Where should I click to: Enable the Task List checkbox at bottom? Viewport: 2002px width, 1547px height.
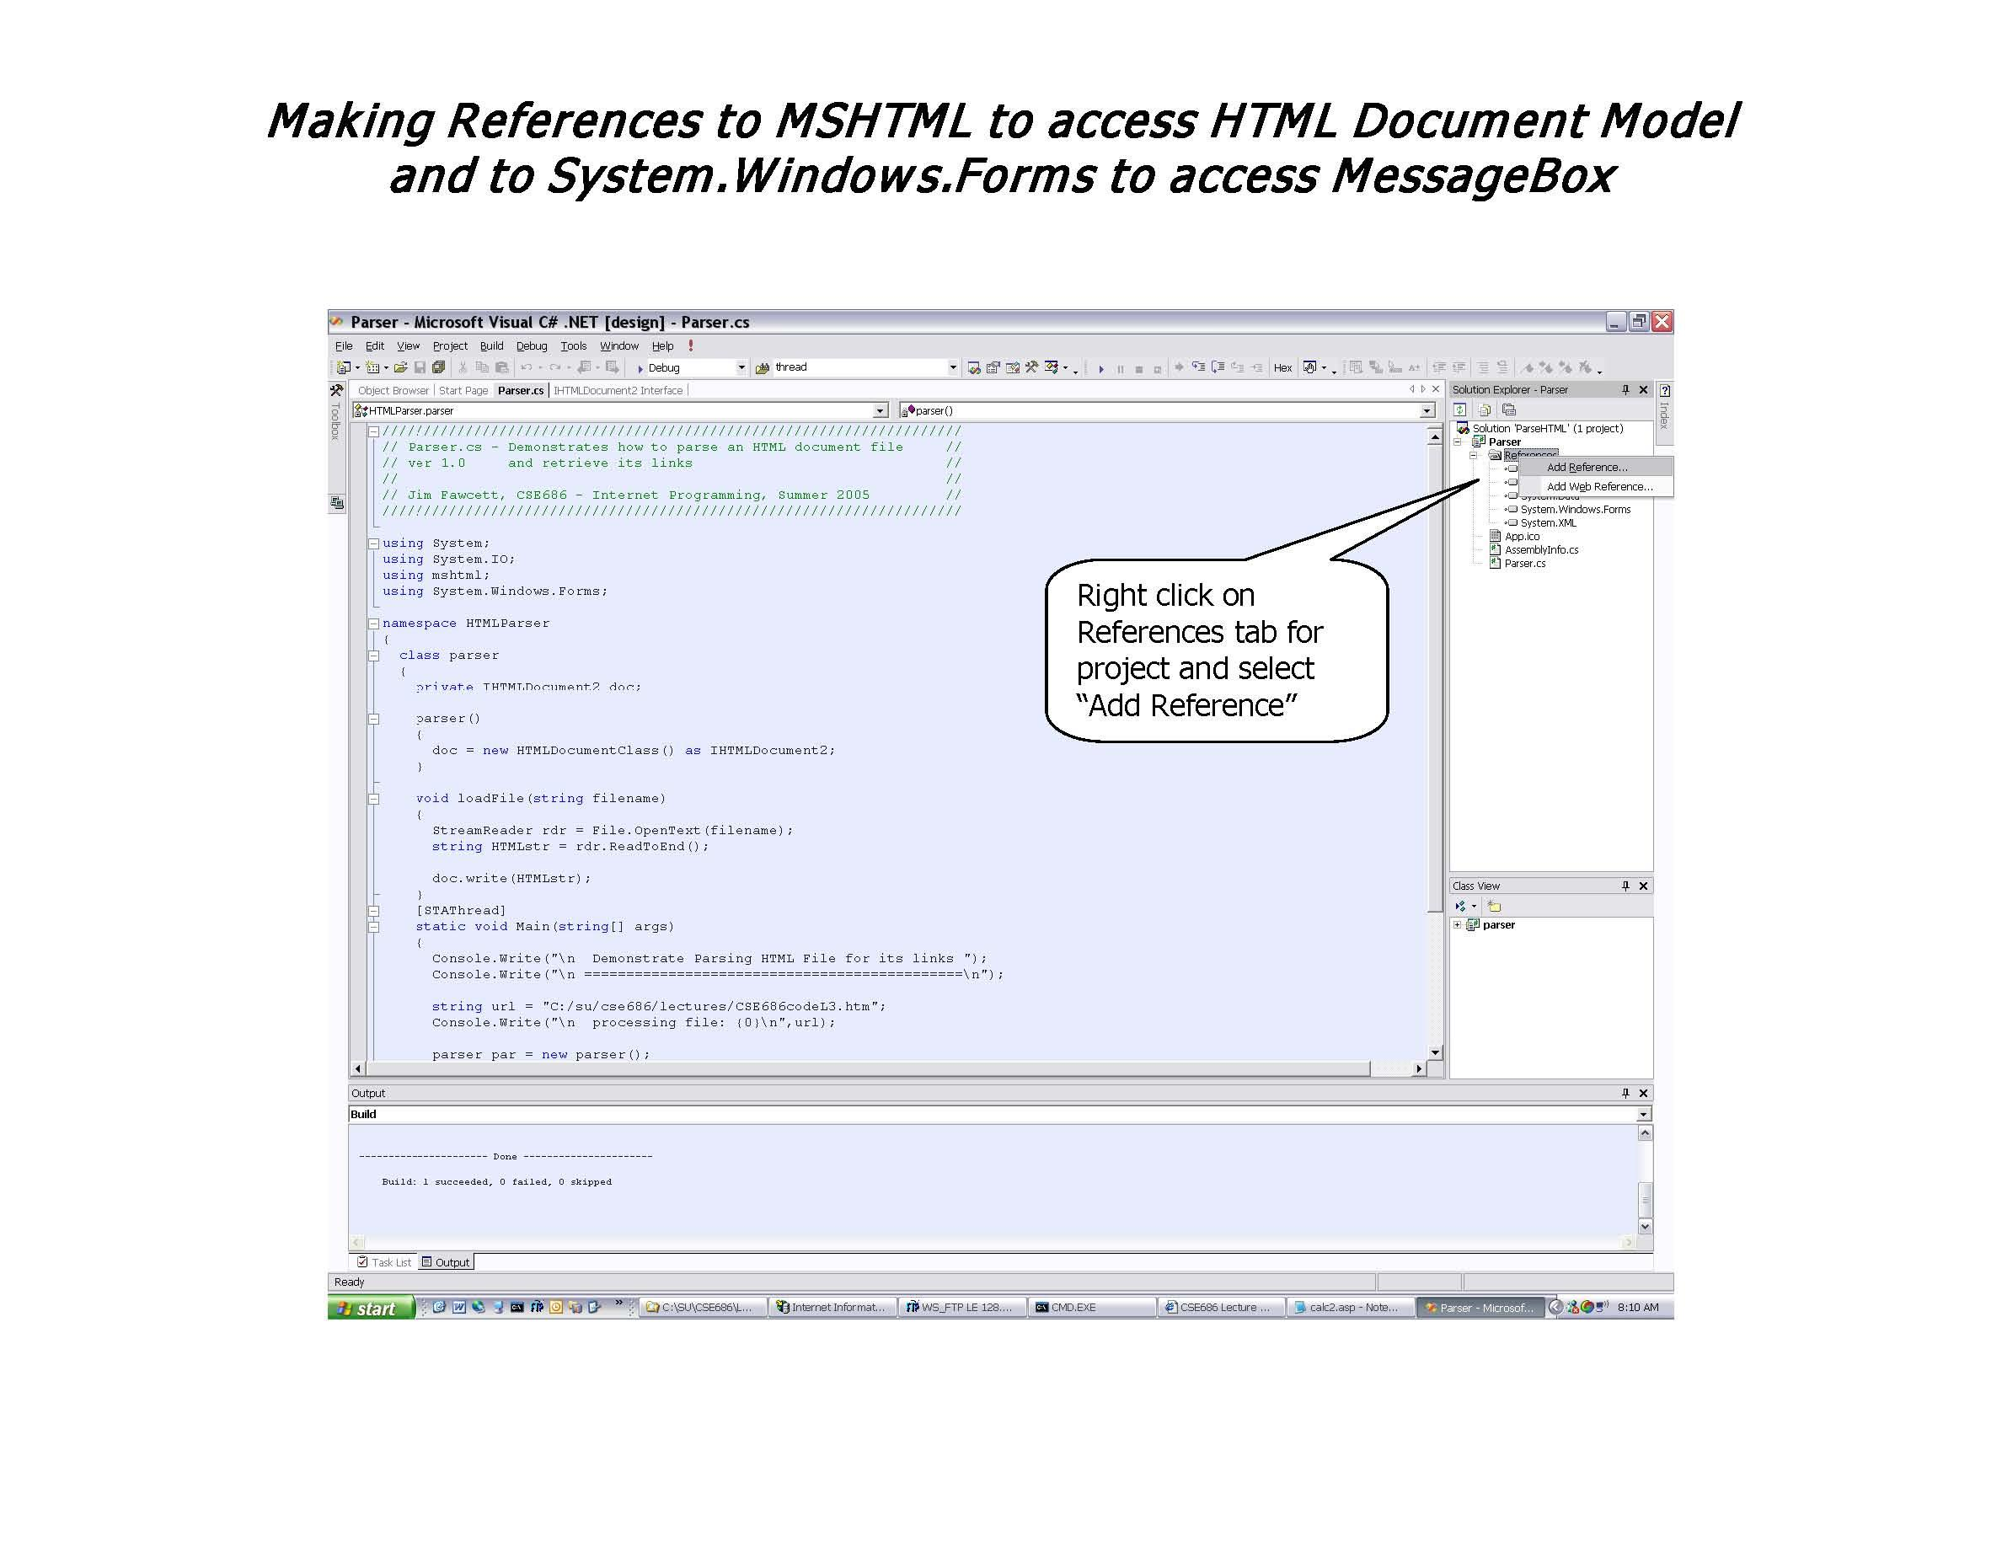tap(365, 1262)
